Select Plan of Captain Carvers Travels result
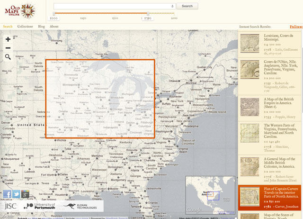303x219 pixels. coord(282,192)
